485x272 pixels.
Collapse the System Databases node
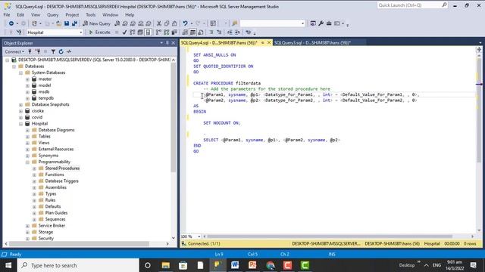(20, 73)
